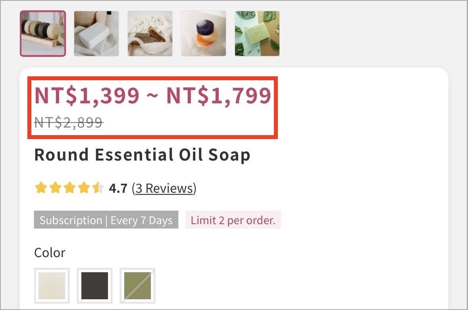
Task: Click the NT$1,399 ~ NT$1,799 price range
Action: (153, 96)
